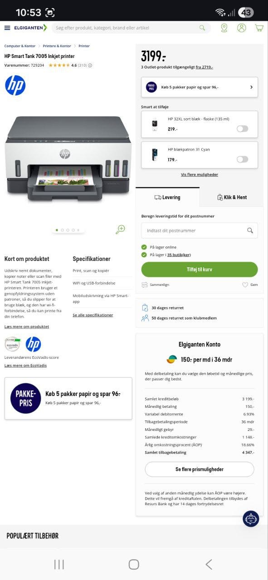
Task: Open the user account icon
Action: (241, 28)
